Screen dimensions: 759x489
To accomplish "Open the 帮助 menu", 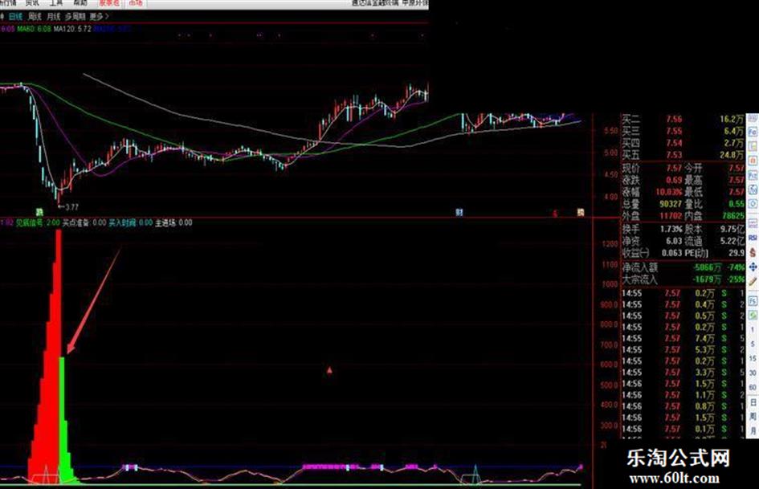I will coord(81,3).
